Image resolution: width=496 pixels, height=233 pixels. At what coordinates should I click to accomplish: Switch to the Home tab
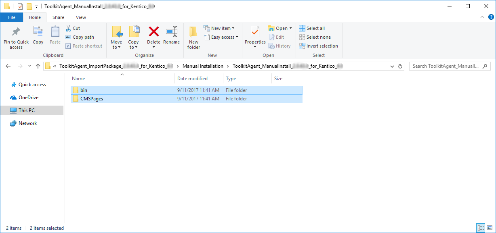coord(35,17)
